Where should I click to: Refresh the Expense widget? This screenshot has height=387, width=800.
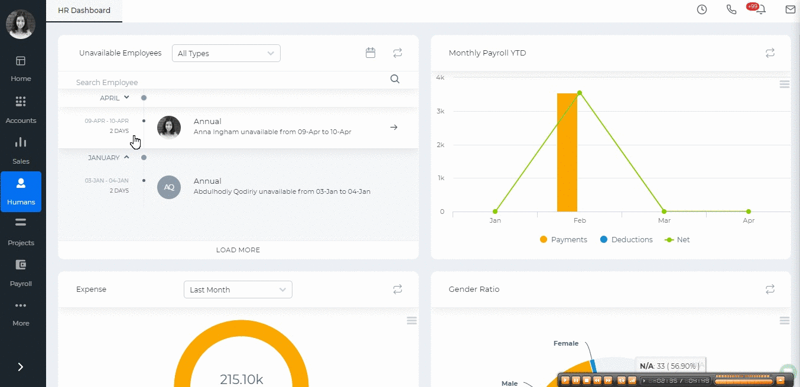coord(398,289)
